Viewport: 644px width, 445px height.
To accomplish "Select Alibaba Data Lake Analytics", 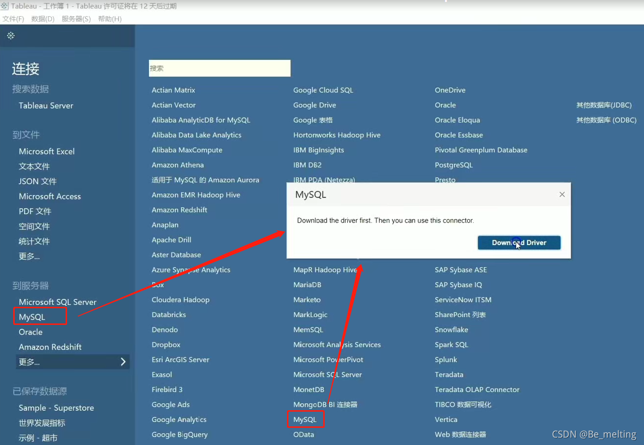I will pyautogui.click(x=196, y=135).
